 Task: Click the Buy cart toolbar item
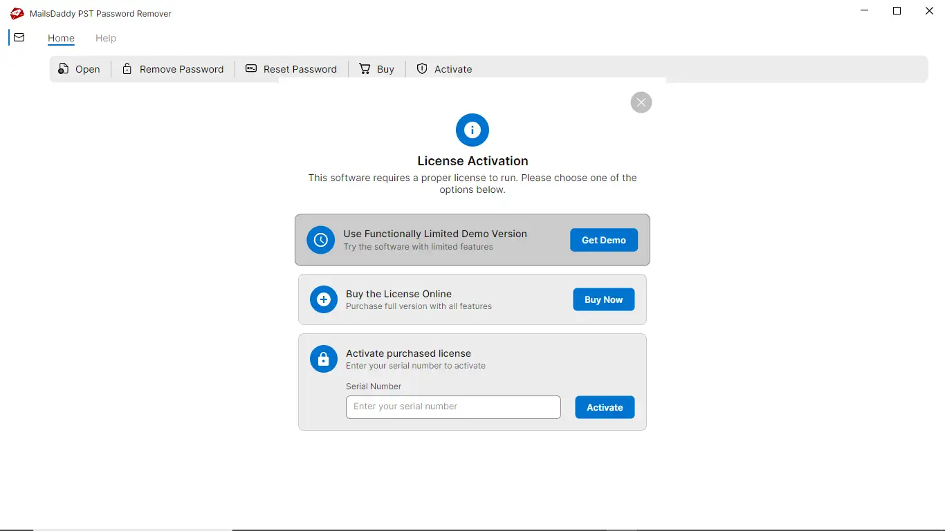376,69
